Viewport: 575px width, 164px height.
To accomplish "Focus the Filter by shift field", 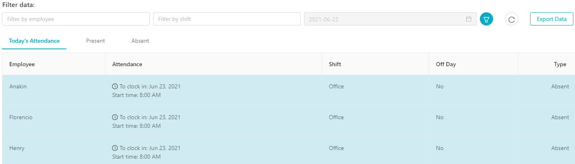I will click(227, 19).
